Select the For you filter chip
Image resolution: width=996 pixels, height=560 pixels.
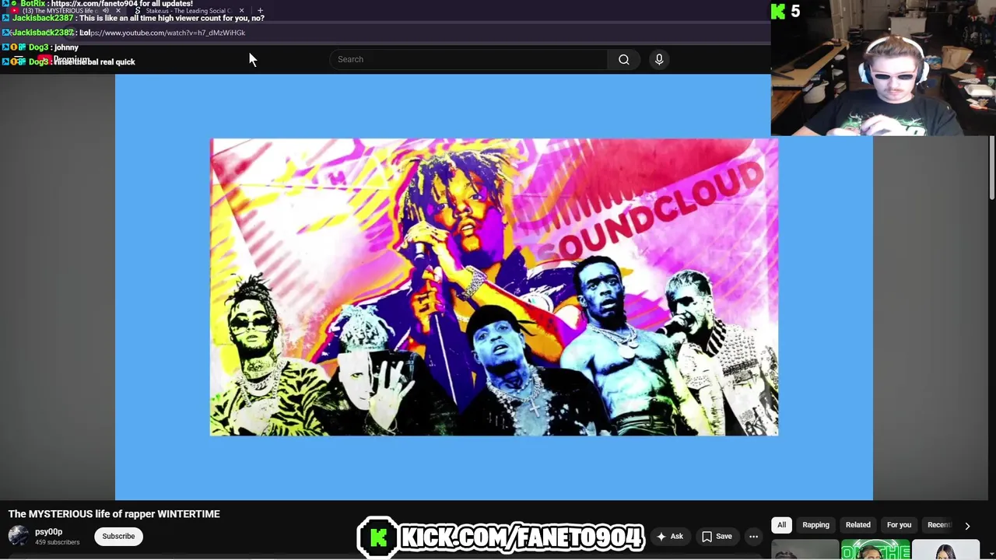click(x=899, y=525)
